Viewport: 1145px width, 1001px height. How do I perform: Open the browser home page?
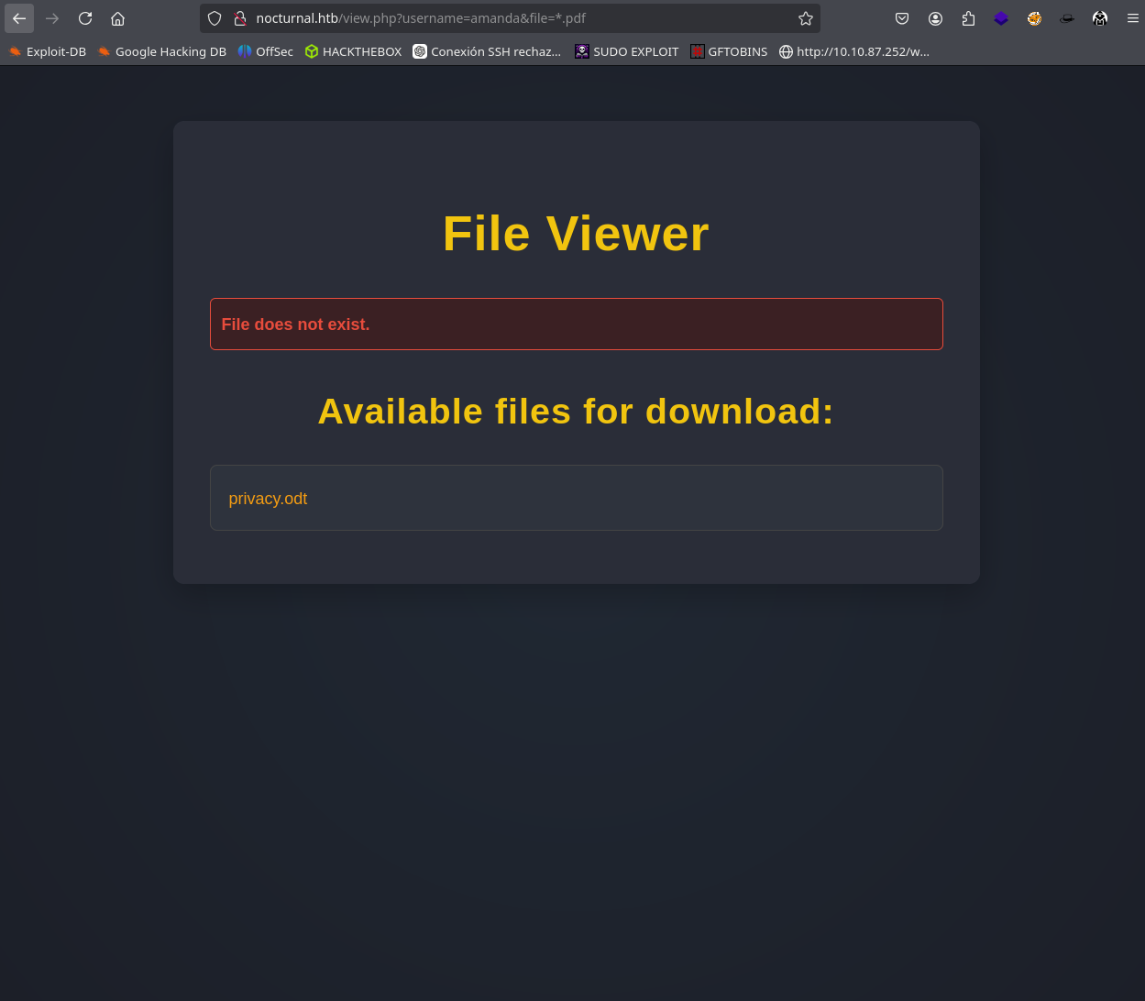point(117,18)
